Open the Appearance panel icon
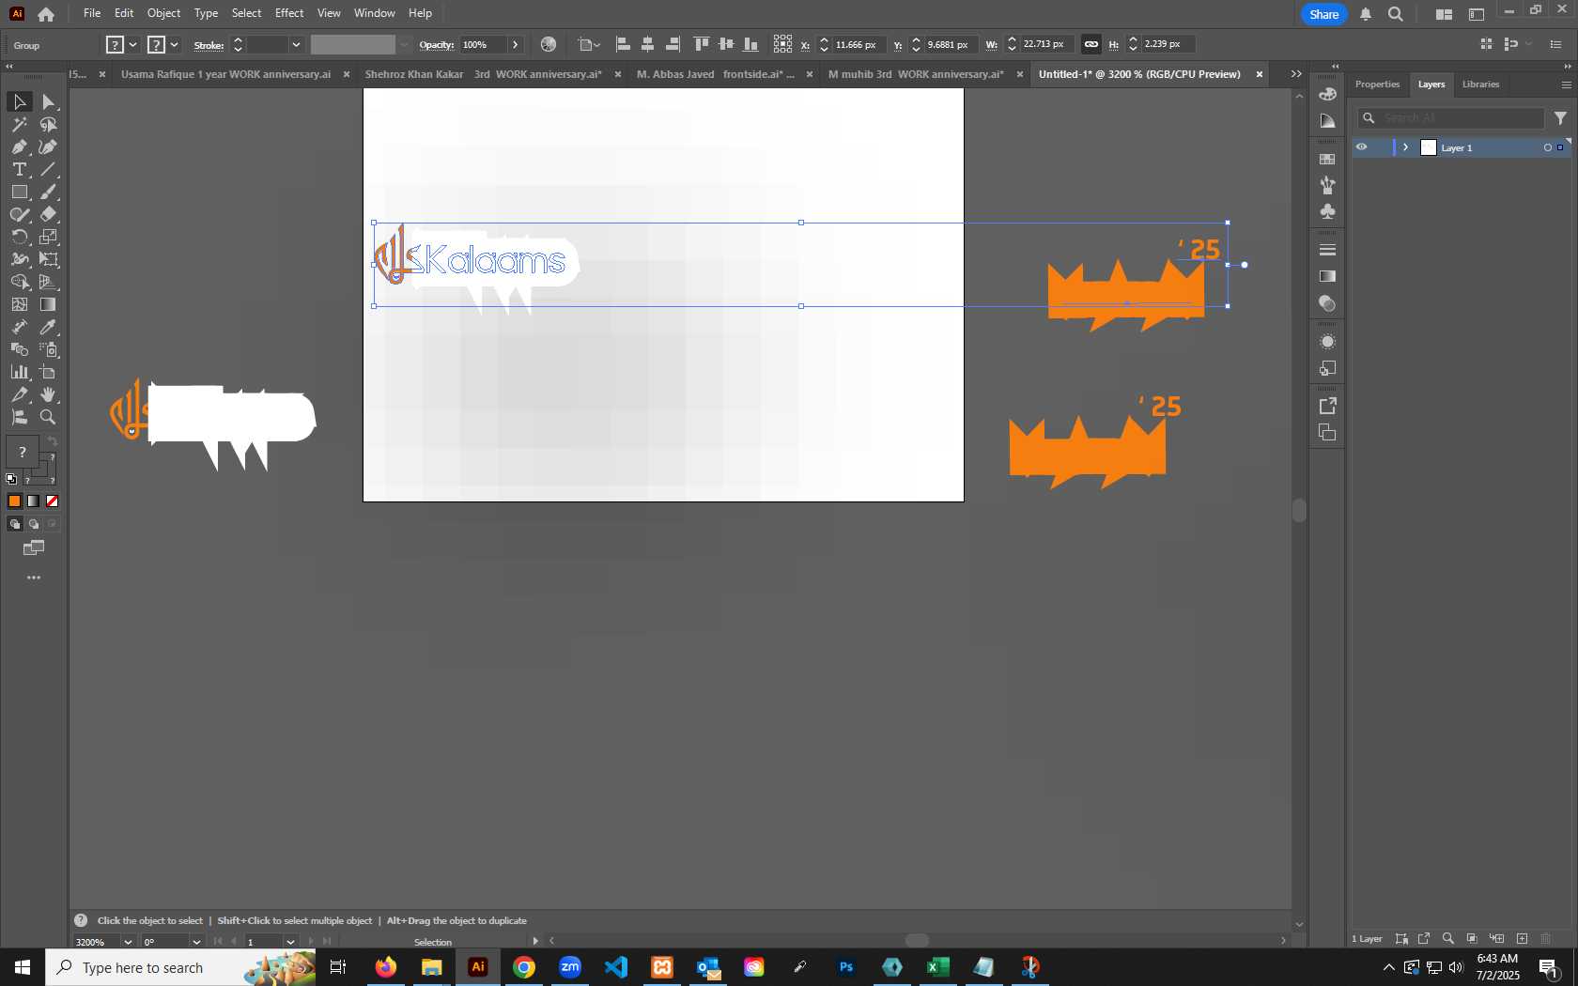Screen dimensions: 1578x986 pos(1327,342)
